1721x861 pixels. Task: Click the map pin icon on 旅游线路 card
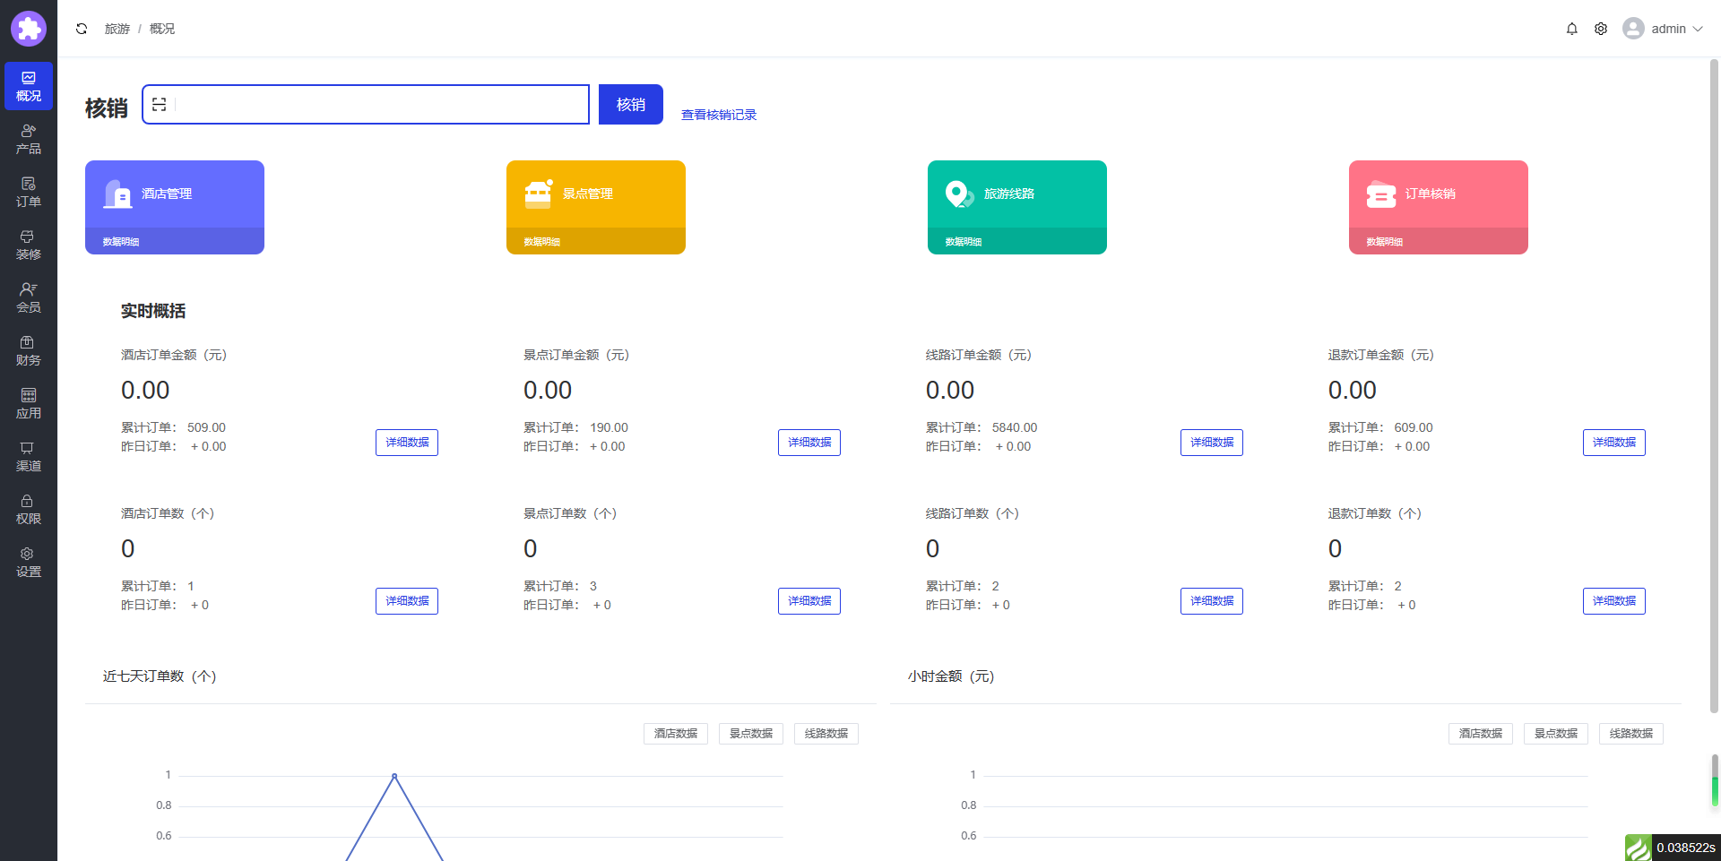coord(959,194)
